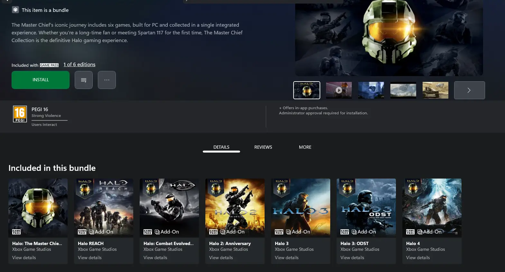Open the Halo 4 cover art
The height and width of the screenshot is (272, 505).
point(432,208)
